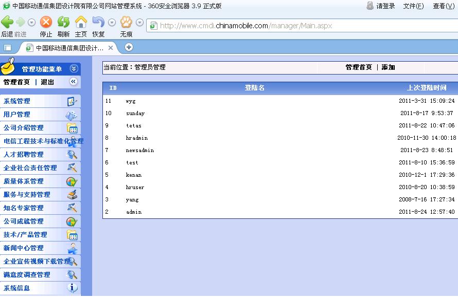This screenshot has width=458, height=298.
Task: Stop page loading with the red X button
Action: click(46, 22)
